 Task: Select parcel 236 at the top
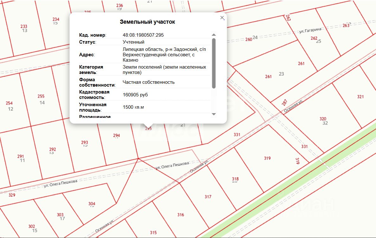coord(120,5)
